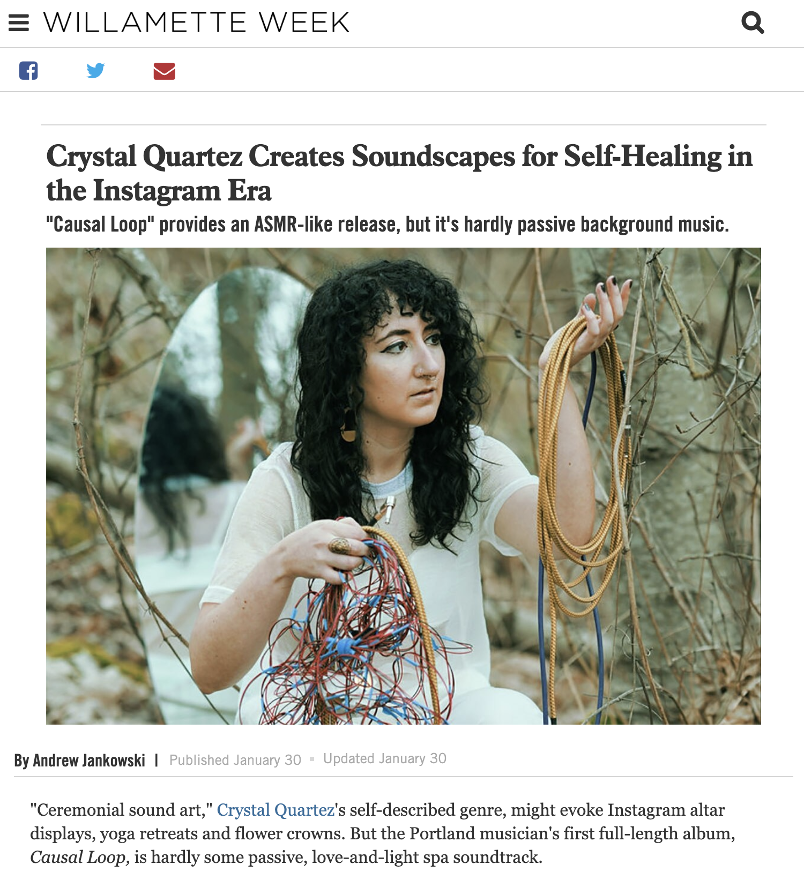Click the italic Causal Loop album title
The width and height of the screenshot is (804, 894).
tap(80, 856)
